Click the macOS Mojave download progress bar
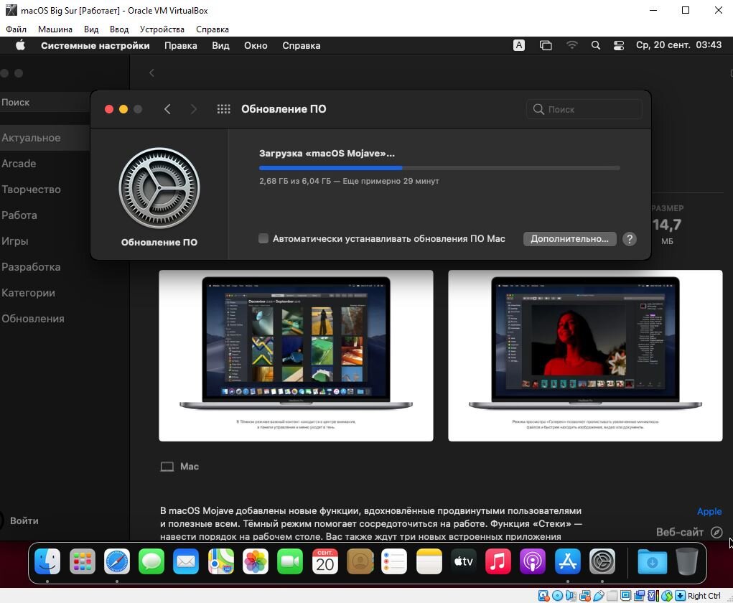Screen dimensions: 733x603 439,167
